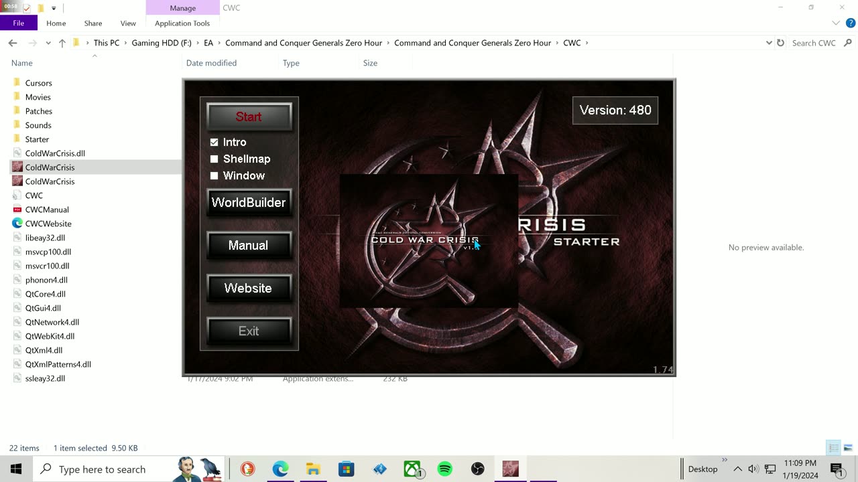Enable the Shellmap checkbox
This screenshot has height=482, width=858.
coord(214,159)
